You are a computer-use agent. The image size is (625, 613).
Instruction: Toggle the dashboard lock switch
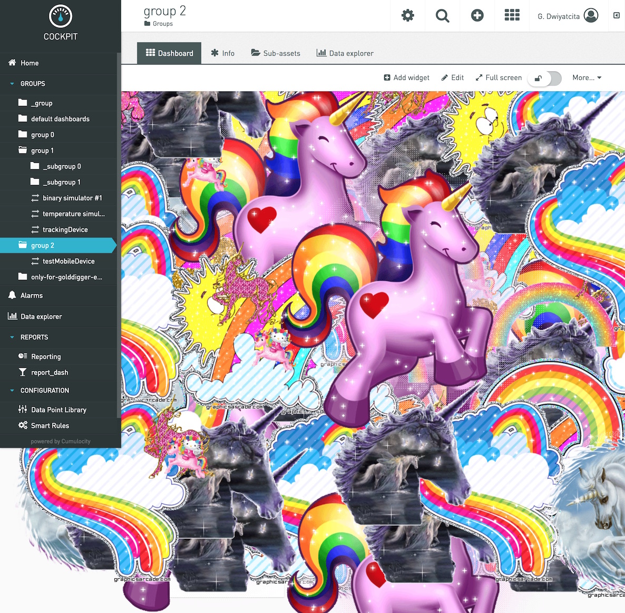click(544, 78)
